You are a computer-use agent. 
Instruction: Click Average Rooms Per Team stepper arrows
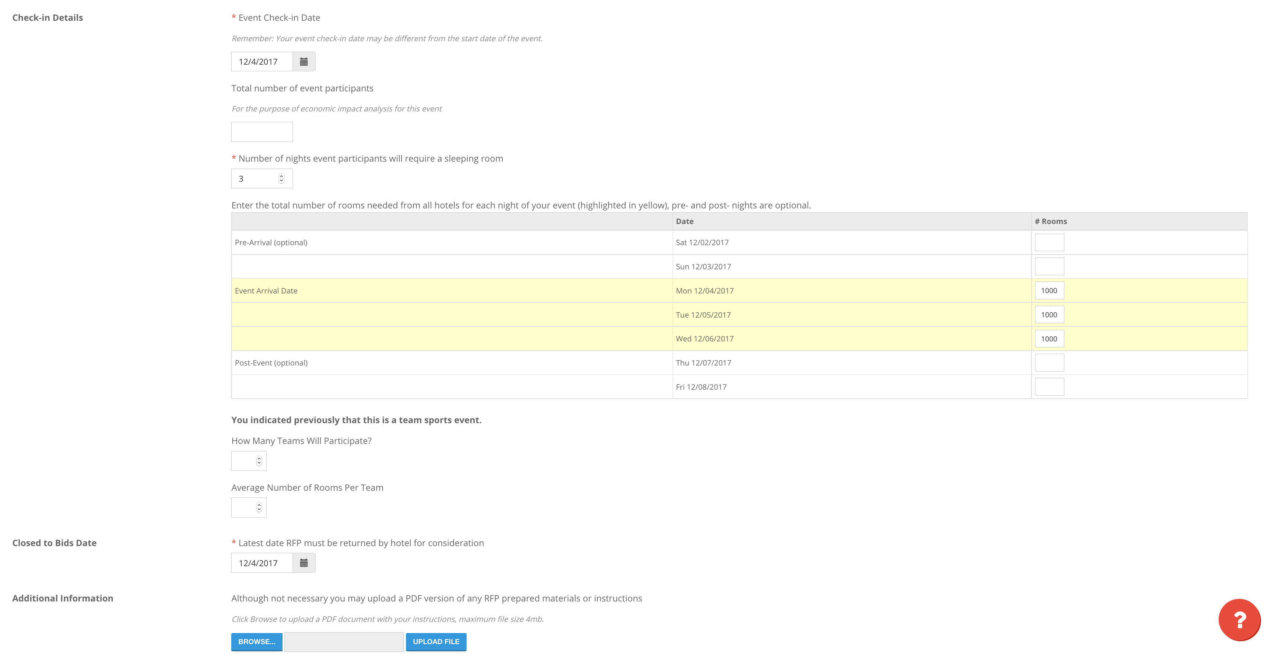tap(259, 508)
